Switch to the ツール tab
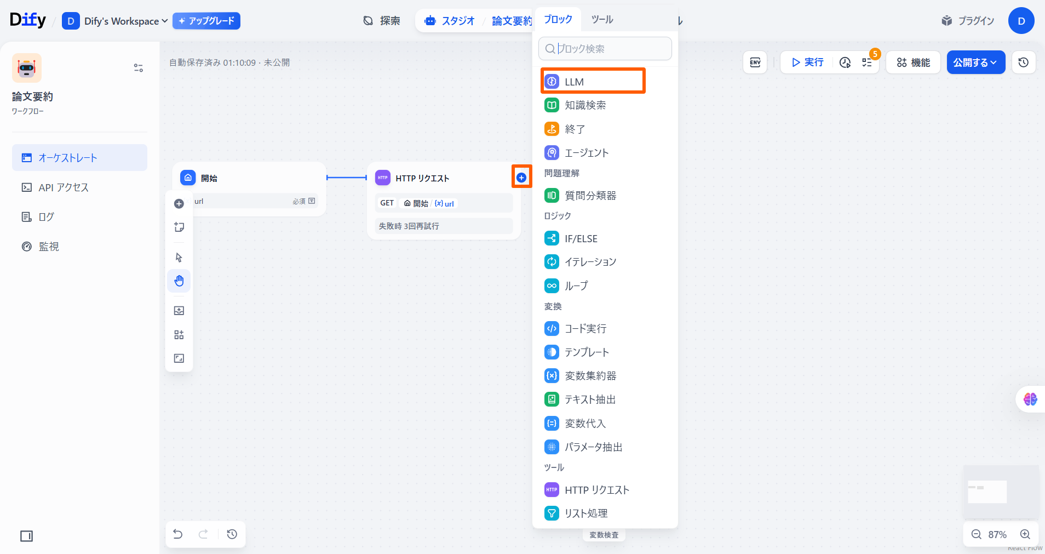The height and width of the screenshot is (554, 1045). click(x=602, y=20)
